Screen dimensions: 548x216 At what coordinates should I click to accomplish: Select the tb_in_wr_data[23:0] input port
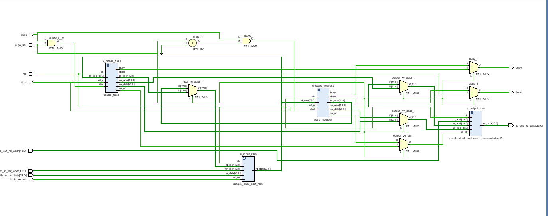tap(31, 175)
